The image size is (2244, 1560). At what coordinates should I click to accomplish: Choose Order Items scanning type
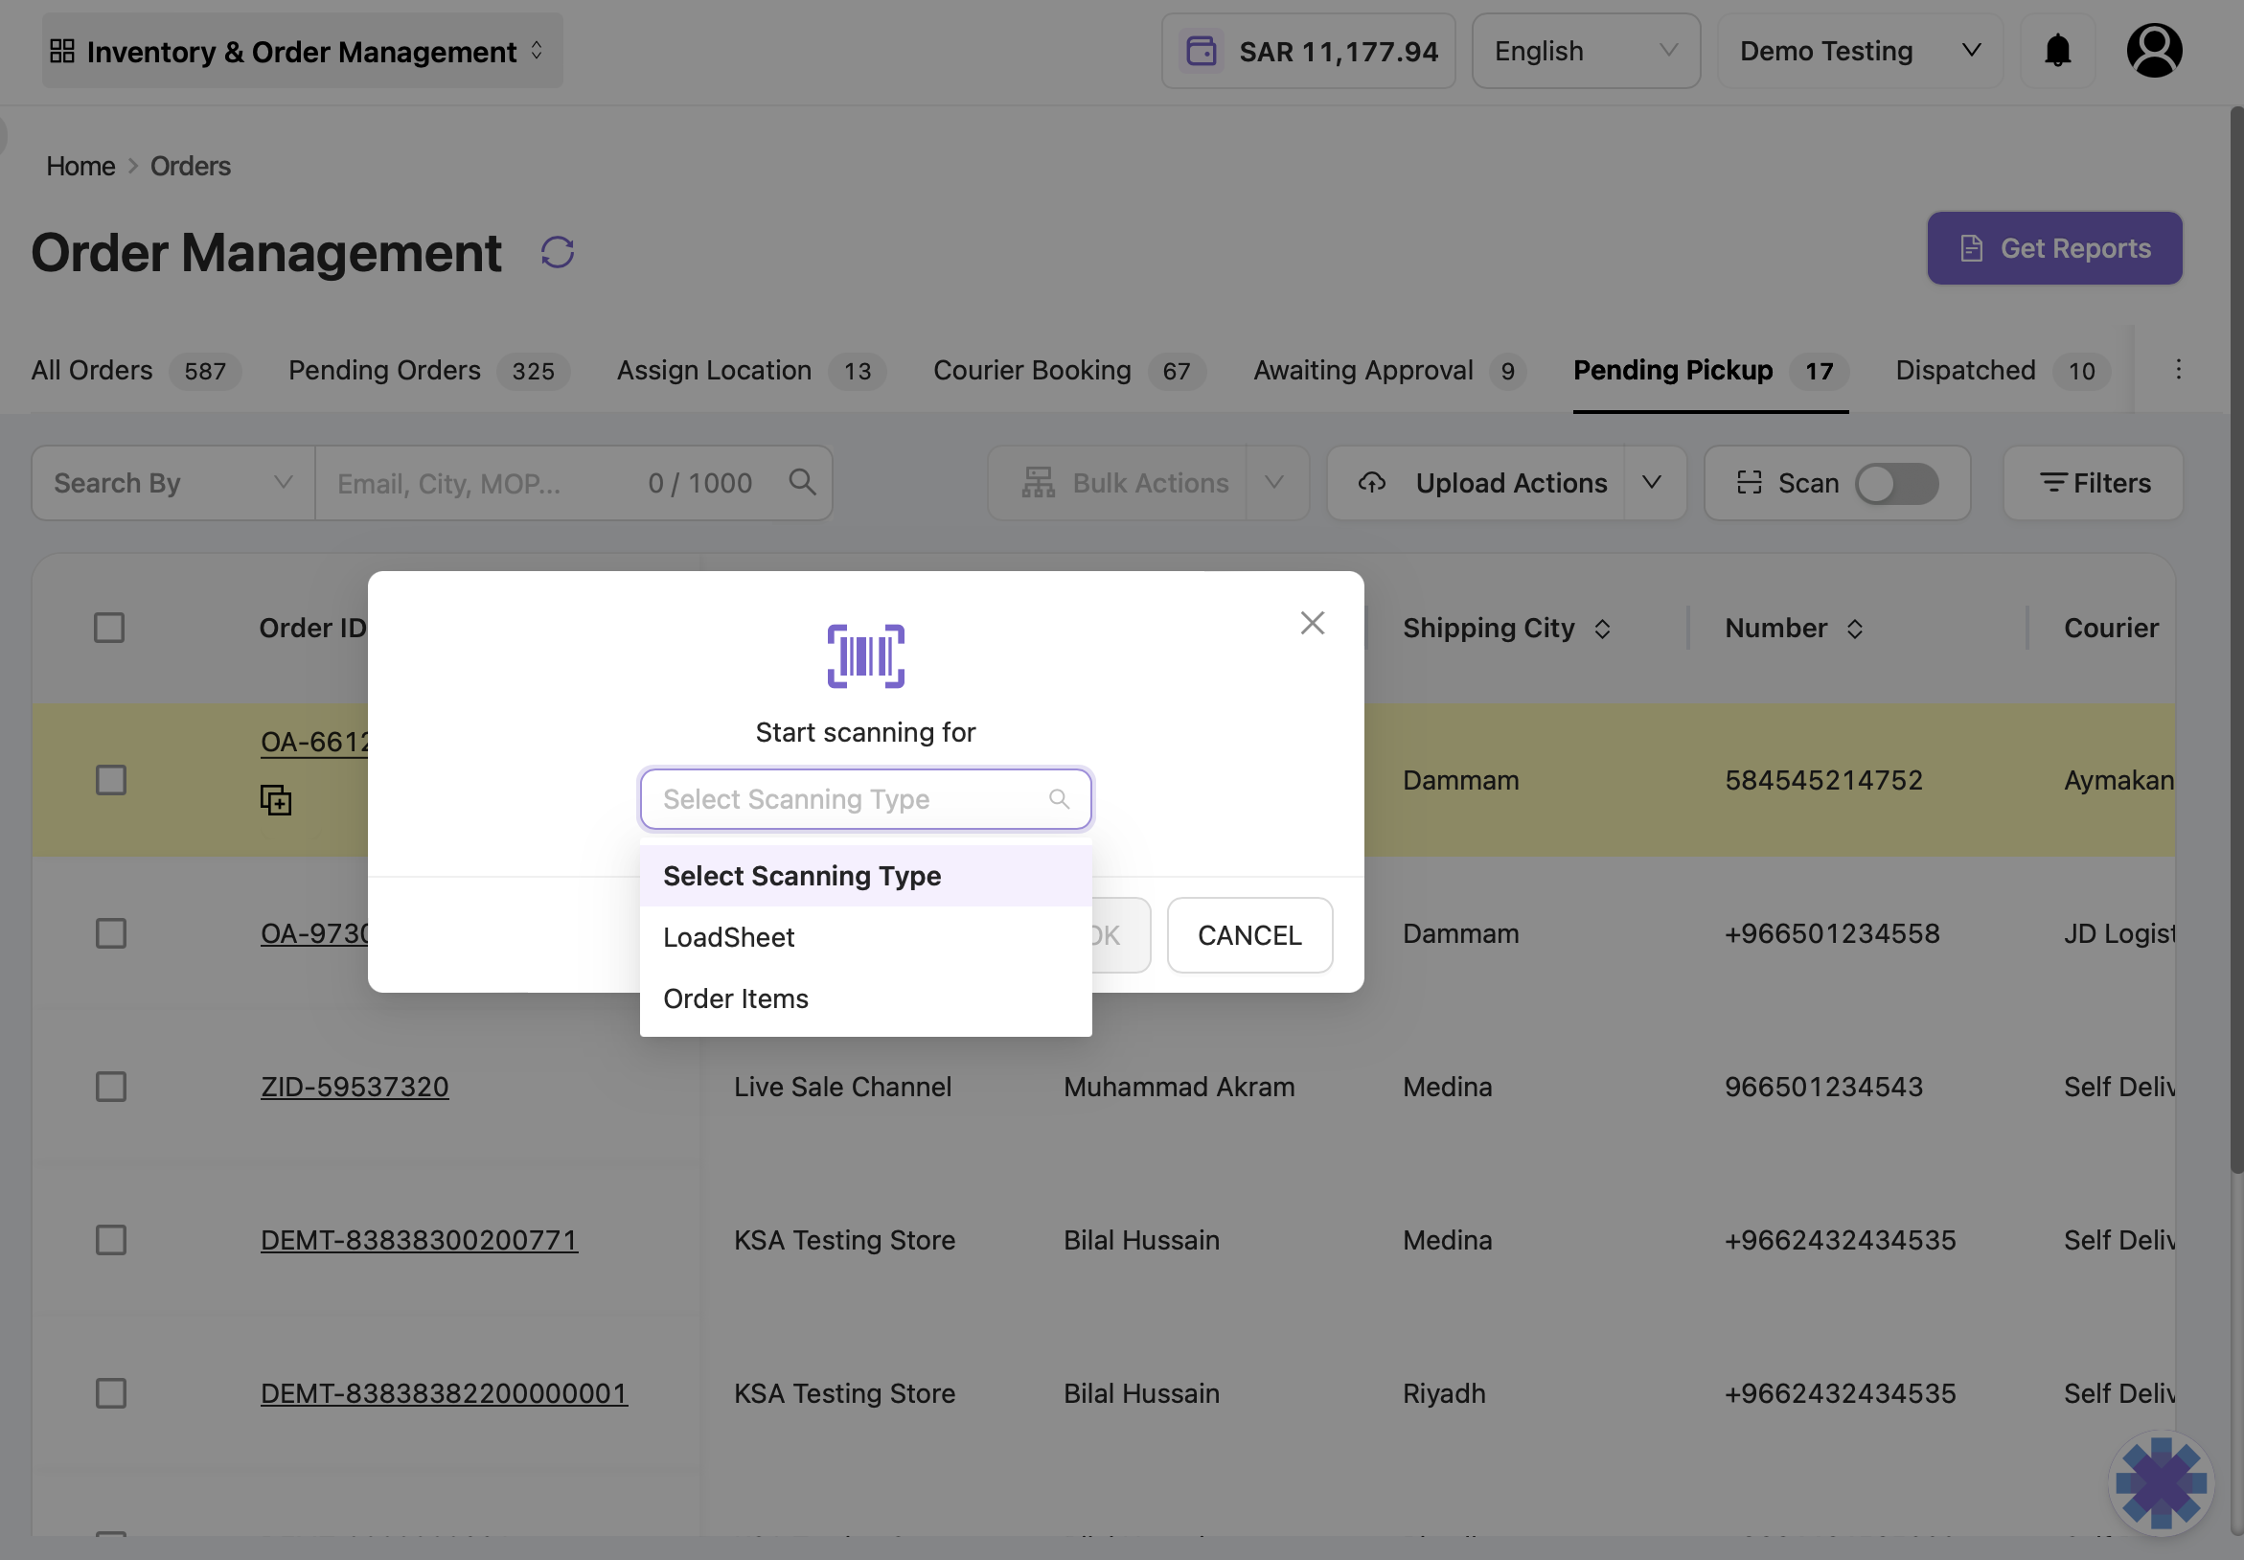(x=866, y=998)
